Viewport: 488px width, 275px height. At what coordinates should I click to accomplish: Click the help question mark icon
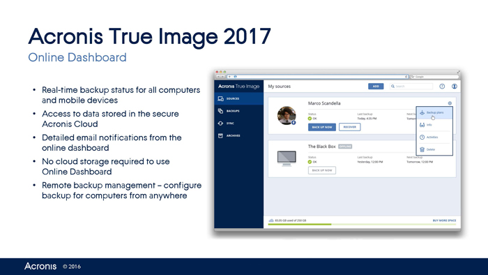pyautogui.click(x=442, y=87)
